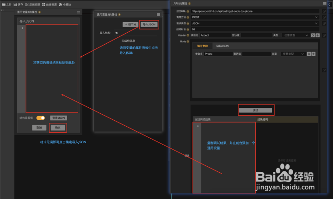Screen dimensions: 333x199
Task: Open hamburger menu of middle 通用变量1 panel
Action: point(158,15)
